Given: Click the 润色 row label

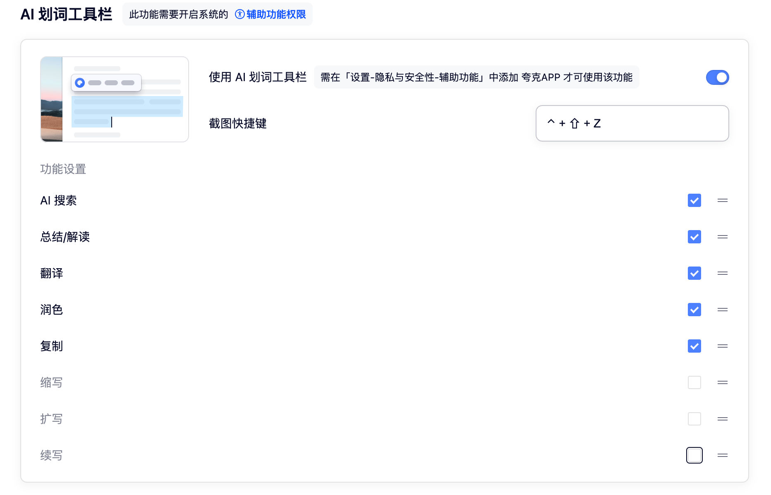Looking at the screenshot, I should [x=52, y=310].
